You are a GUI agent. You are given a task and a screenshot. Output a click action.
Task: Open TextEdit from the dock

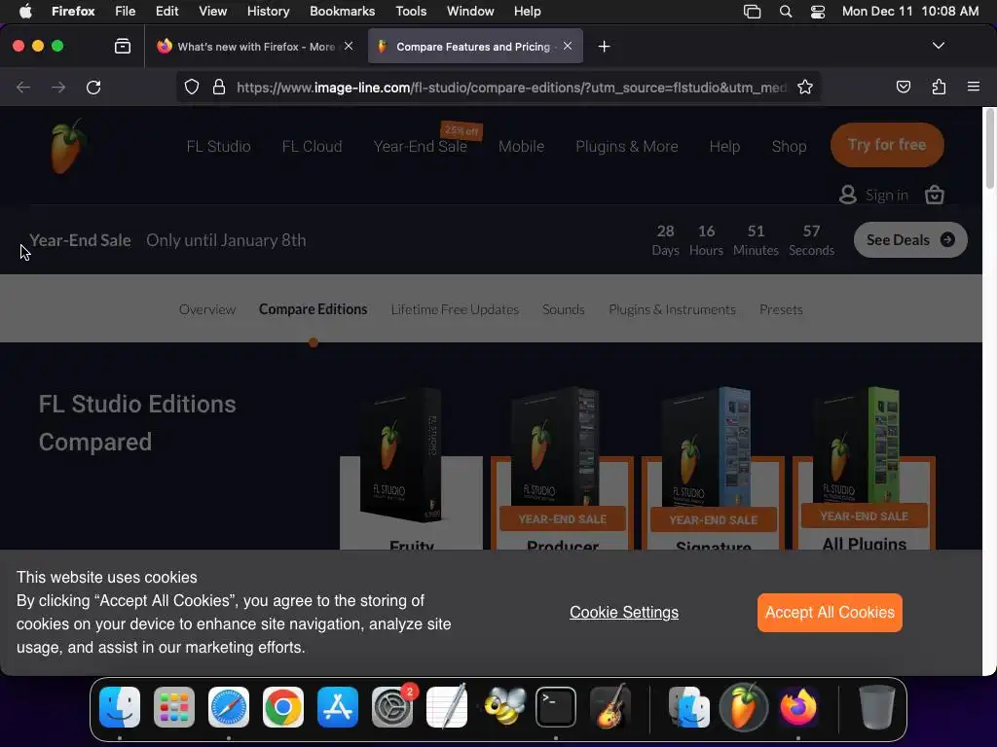pyautogui.click(x=446, y=707)
